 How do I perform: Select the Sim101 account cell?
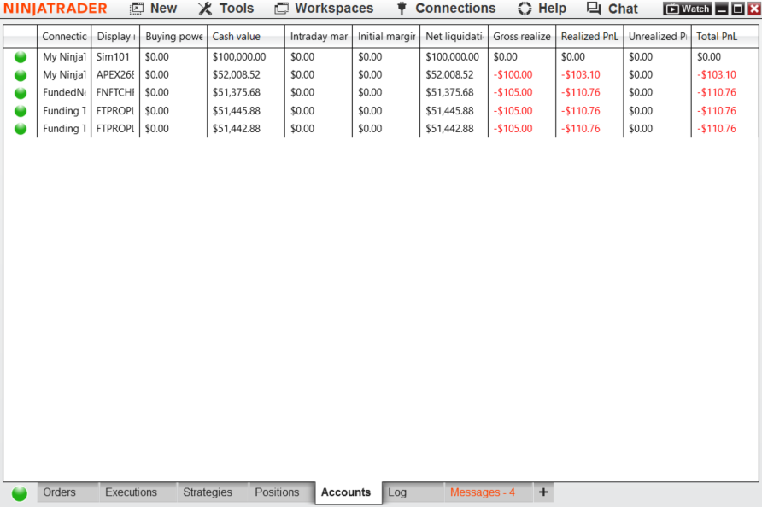115,57
